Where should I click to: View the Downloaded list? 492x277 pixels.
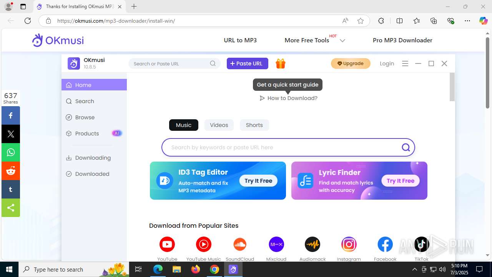94,174
